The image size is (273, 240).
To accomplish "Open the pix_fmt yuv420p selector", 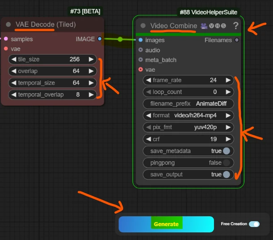I will coord(188,127).
